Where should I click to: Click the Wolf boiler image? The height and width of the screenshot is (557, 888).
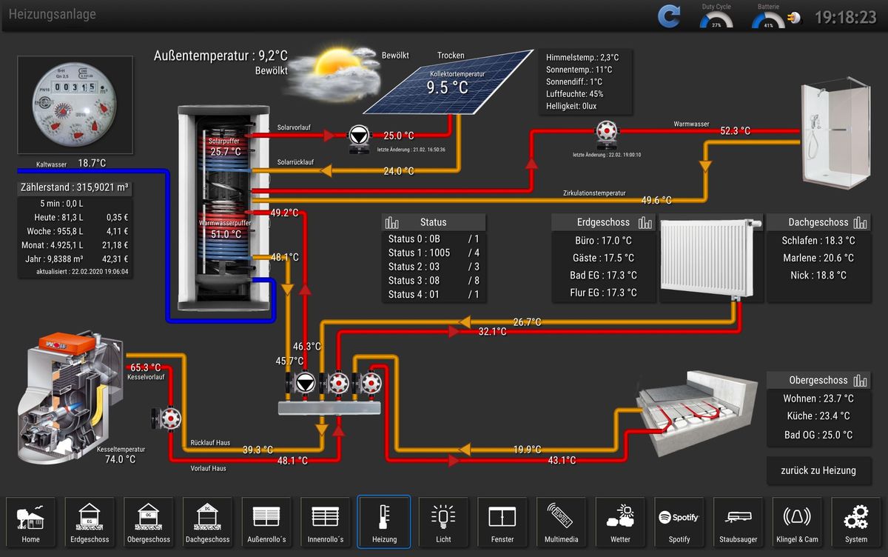point(70,399)
